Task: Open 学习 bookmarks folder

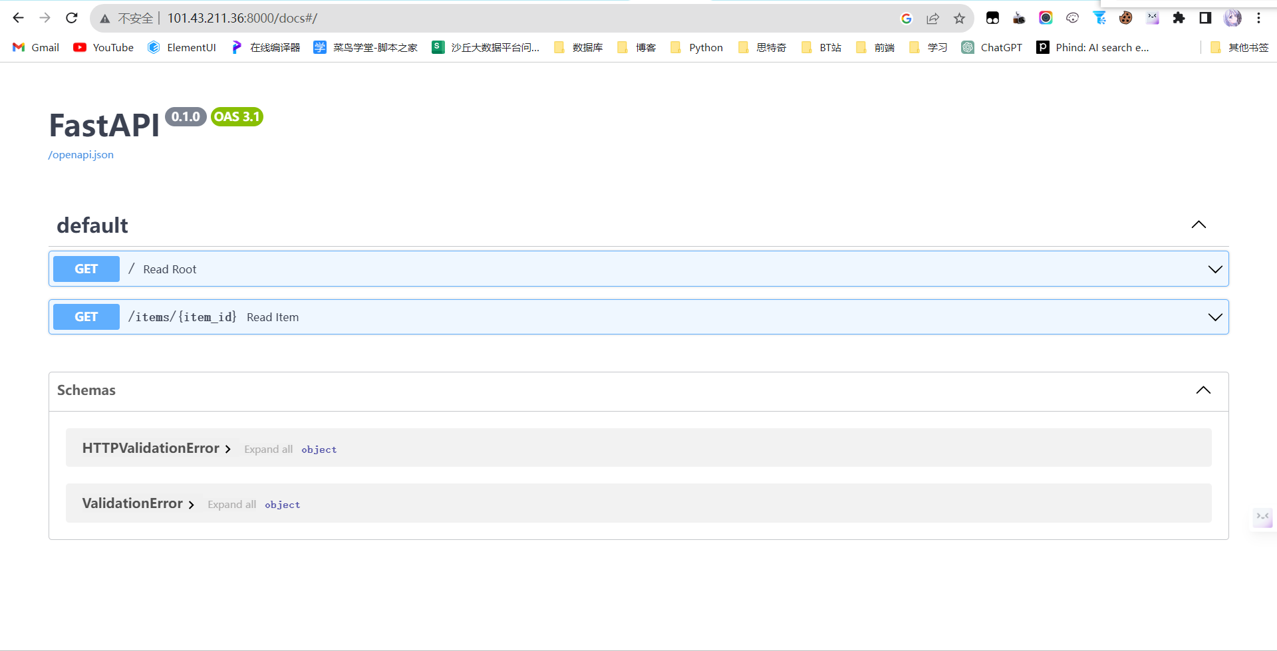Action: tap(928, 47)
